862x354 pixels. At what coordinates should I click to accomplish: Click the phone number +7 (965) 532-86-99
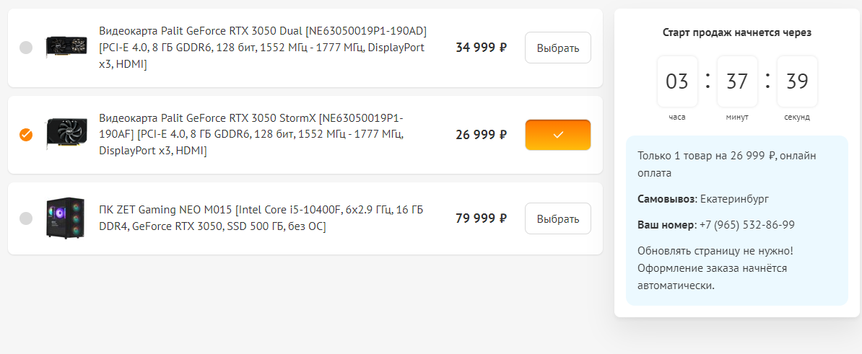(x=746, y=225)
